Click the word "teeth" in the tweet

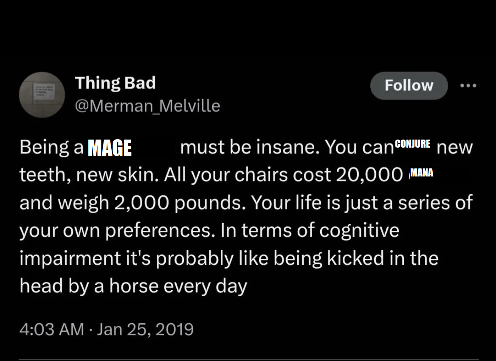point(40,175)
